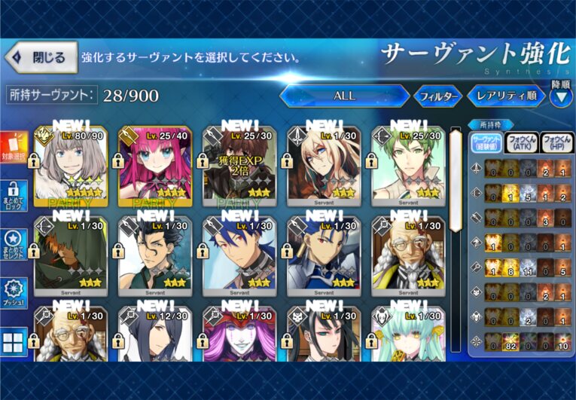Open the フィルター filter button
Image resolution: width=576 pixels, height=400 pixels.
(x=438, y=96)
